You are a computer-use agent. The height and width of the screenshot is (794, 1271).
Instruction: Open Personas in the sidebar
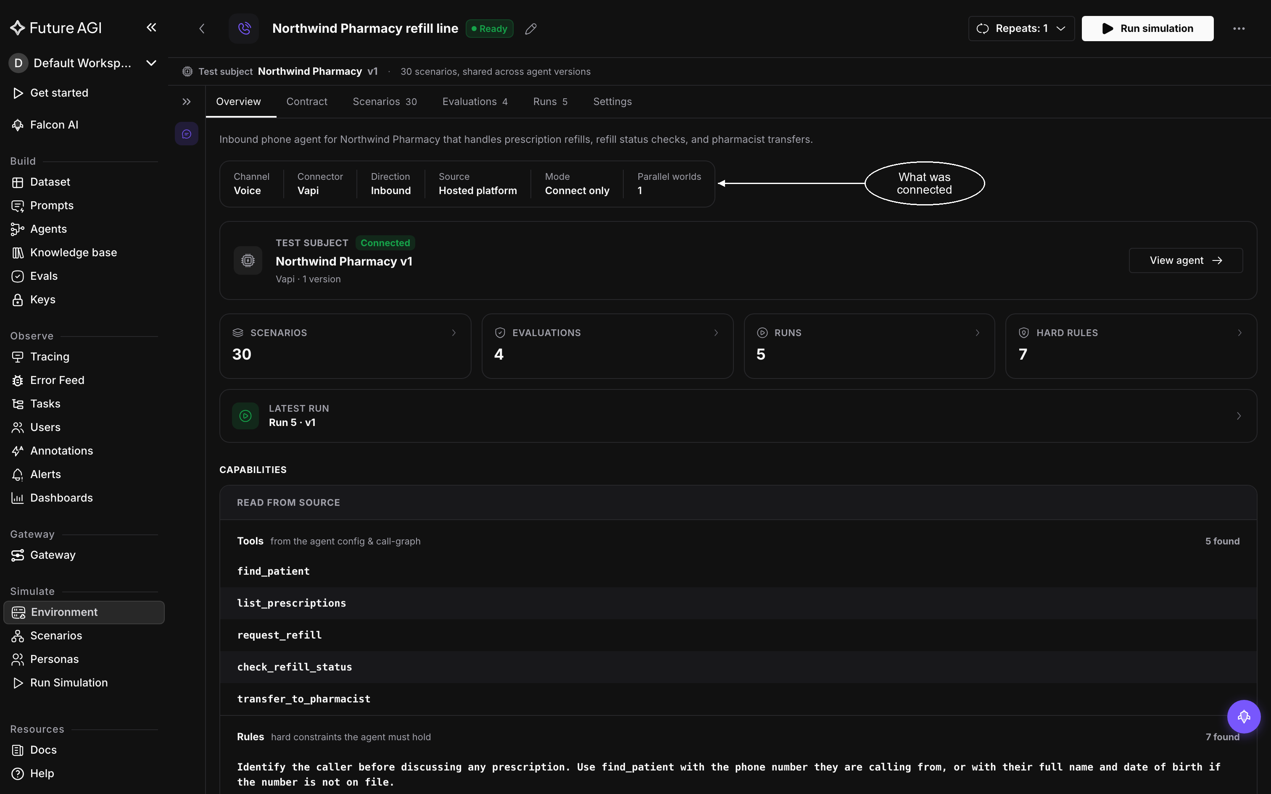coord(84,660)
